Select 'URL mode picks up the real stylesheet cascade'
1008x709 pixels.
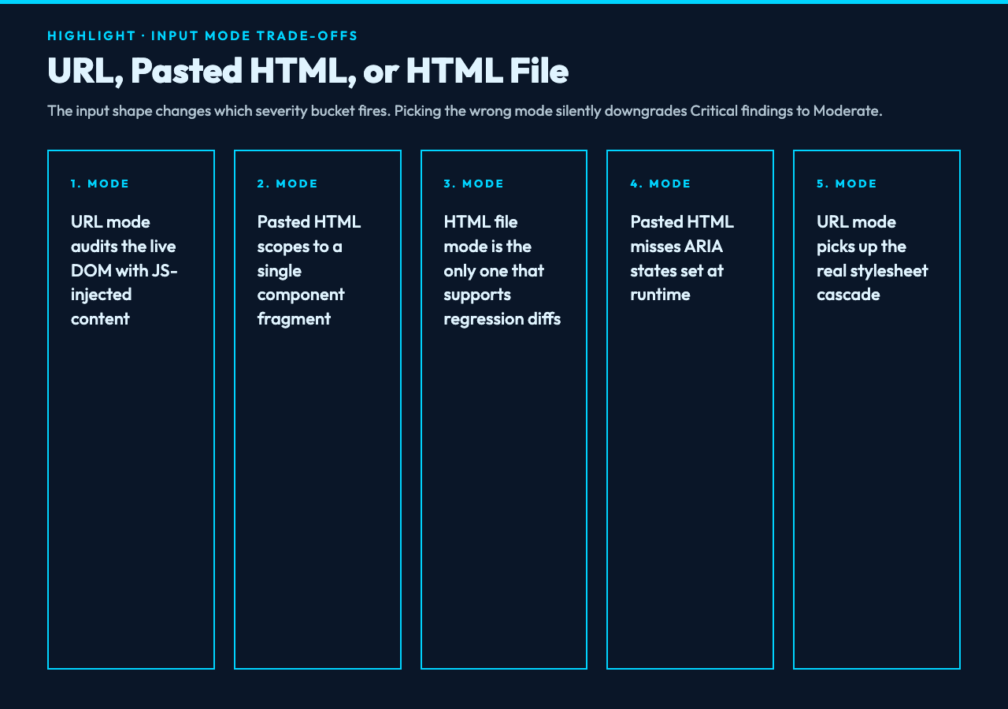click(873, 258)
